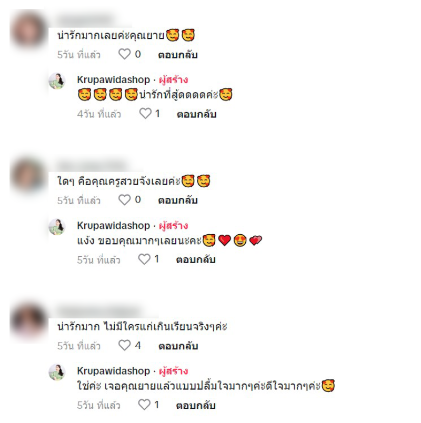Image resolution: width=421 pixels, height=423 pixels.
Task: Open the third blurred commenter's avatar
Action: click(28, 321)
